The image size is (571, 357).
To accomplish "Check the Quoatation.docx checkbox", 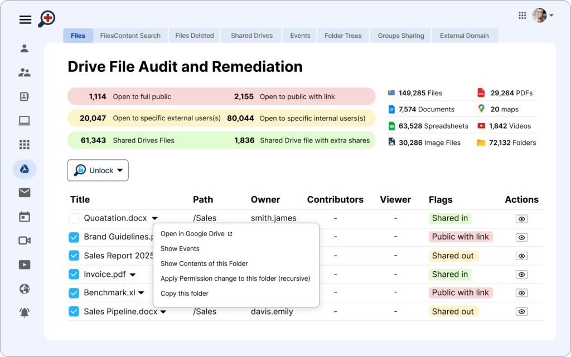I will tap(74, 218).
